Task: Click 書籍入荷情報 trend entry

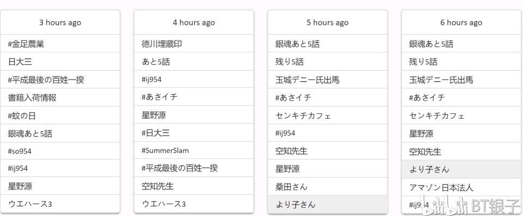Action: [x=60, y=97]
